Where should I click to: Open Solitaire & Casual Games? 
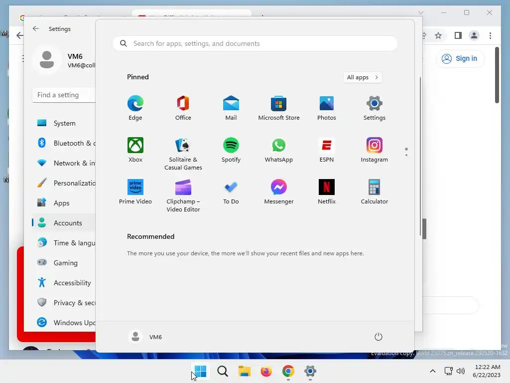coord(183,154)
